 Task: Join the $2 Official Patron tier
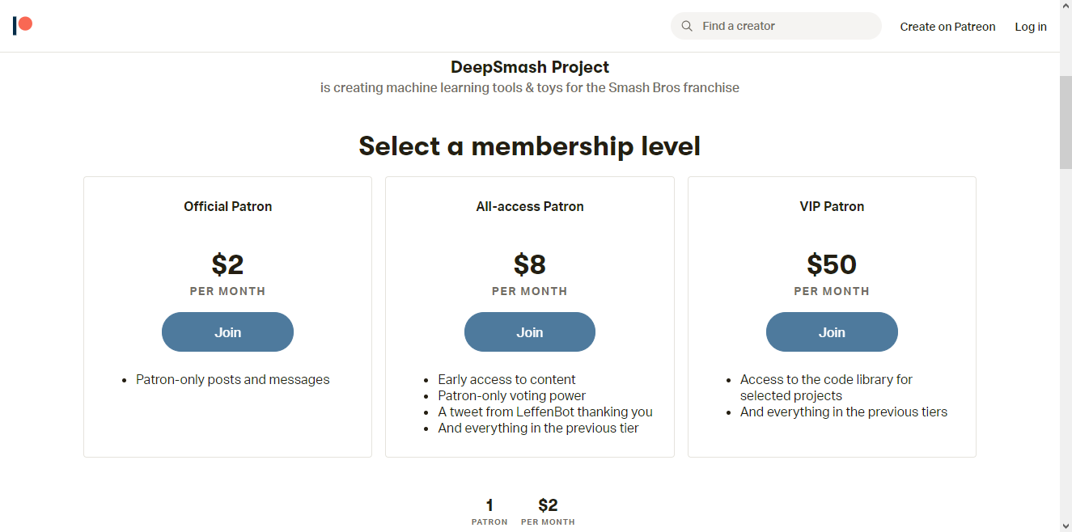(x=227, y=332)
